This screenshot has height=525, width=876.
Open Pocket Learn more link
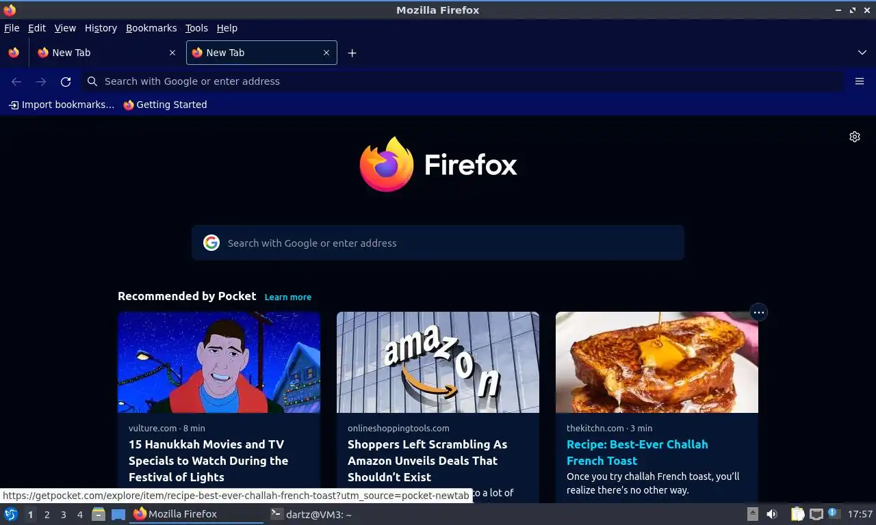coord(288,297)
